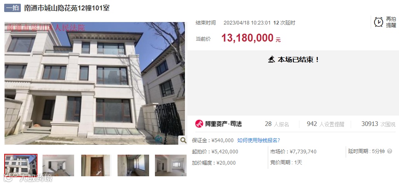Image resolution: width=399 pixels, height=185 pixels.
Task: Select the corridor with window thumbnail
Action: pos(133,165)
